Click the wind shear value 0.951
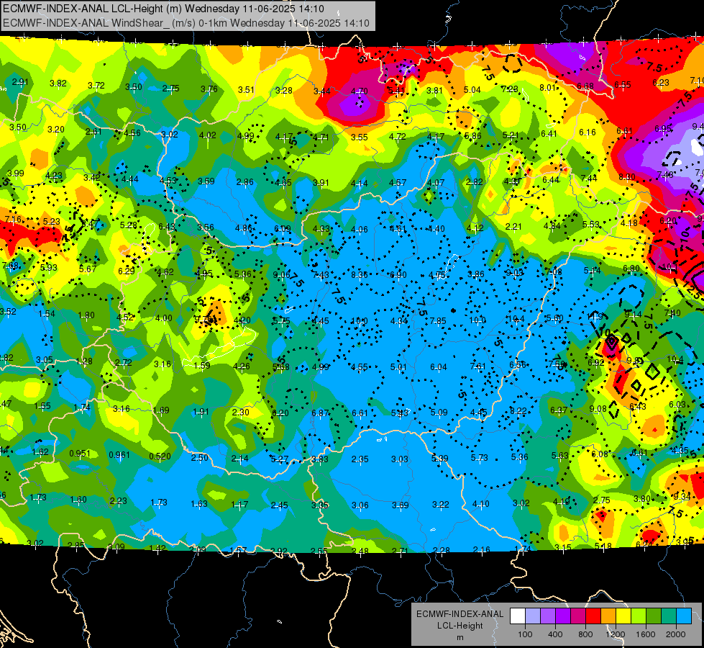 80,454
